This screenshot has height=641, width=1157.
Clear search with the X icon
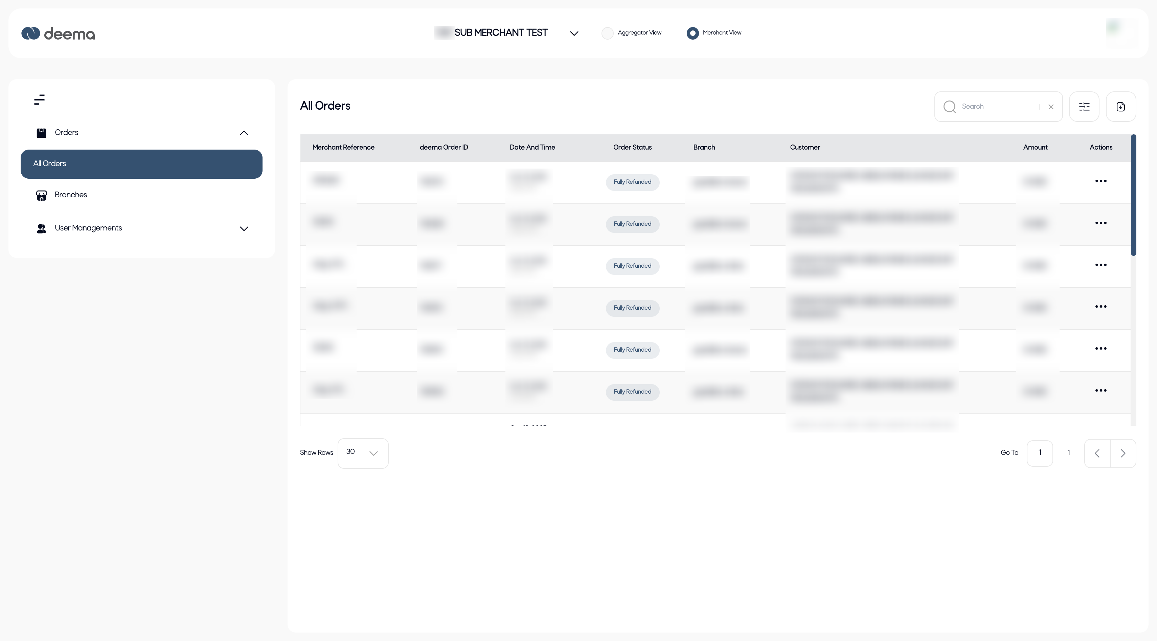1050,107
